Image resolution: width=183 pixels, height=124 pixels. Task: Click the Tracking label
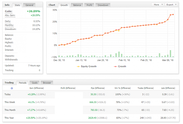tap(9, 70)
